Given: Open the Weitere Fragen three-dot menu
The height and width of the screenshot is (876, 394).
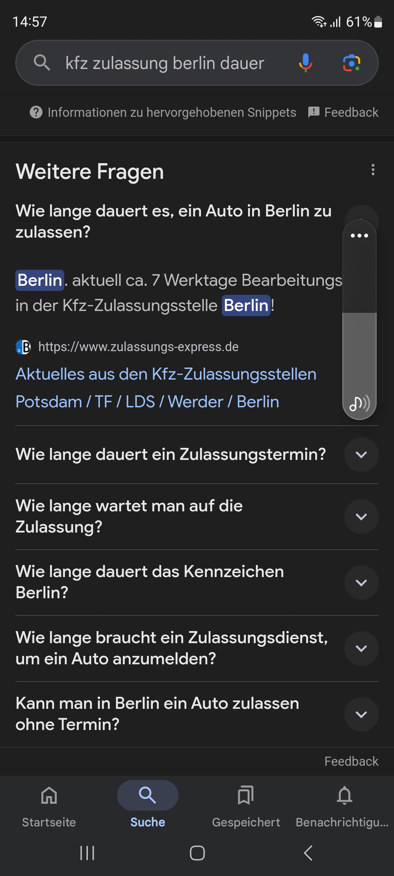Looking at the screenshot, I should 372,170.
